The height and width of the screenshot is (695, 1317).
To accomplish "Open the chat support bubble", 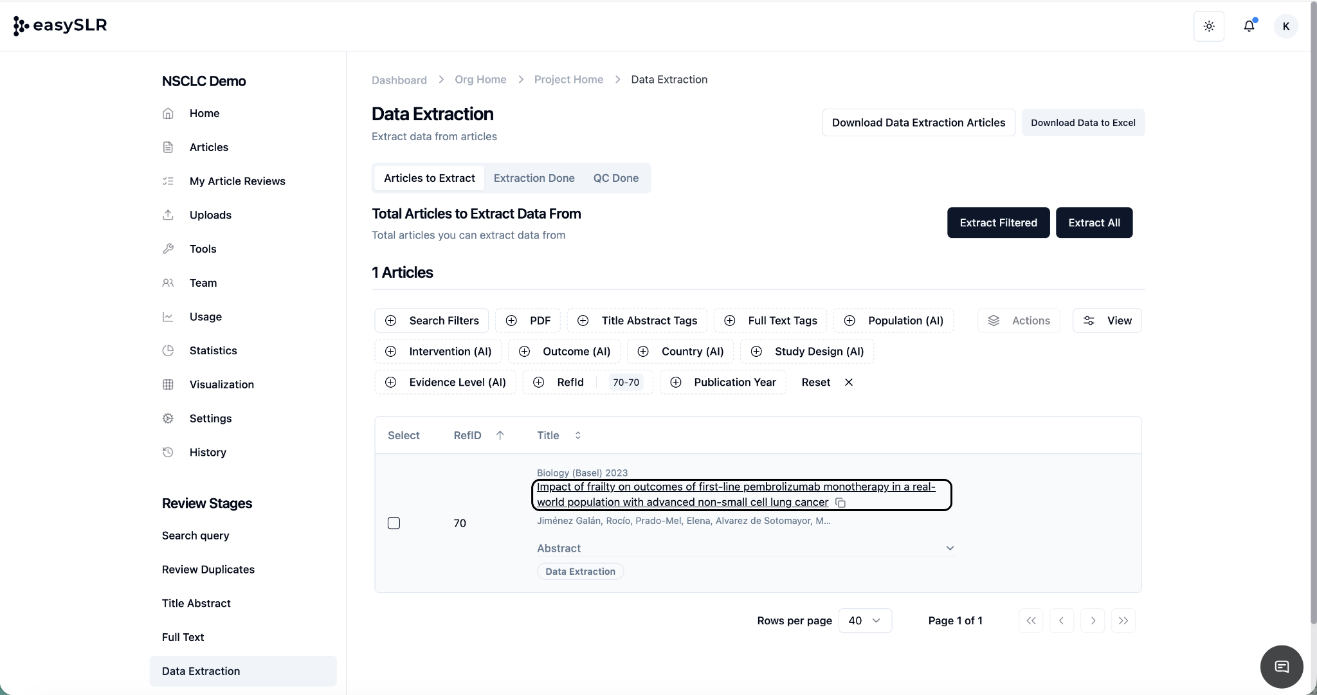I will 1282,667.
